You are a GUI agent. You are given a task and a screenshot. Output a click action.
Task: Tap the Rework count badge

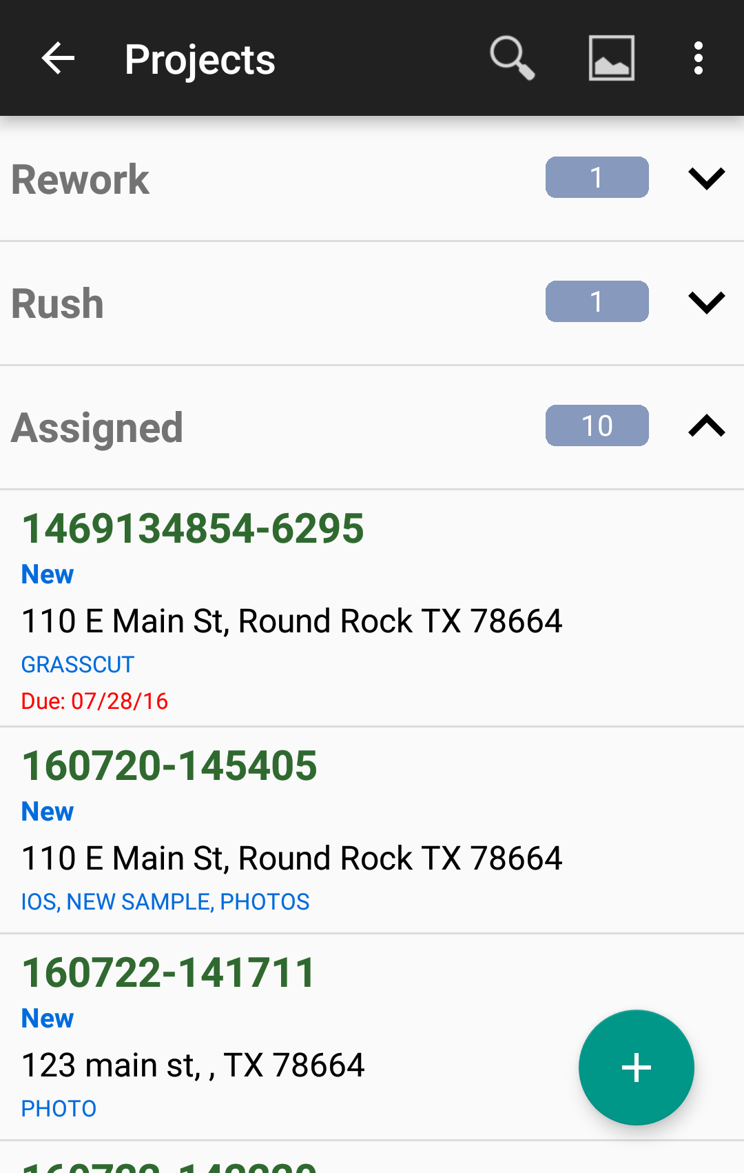tap(597, 178)
